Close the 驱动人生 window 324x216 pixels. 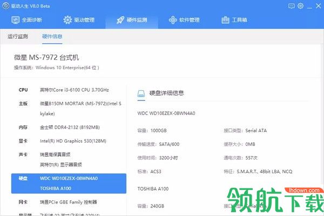pos(319,6)
